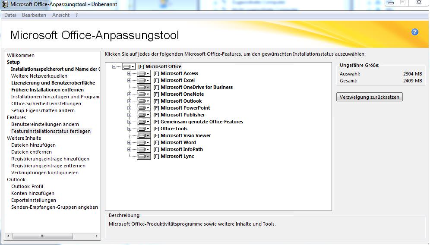
Task: Expand the Microsoft InfoPath node
Action: tap(129, 149)
